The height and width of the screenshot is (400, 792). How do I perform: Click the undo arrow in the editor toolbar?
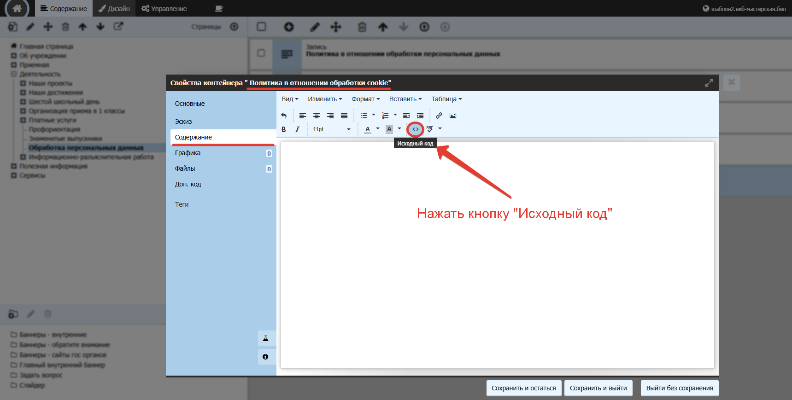[284, 116]
